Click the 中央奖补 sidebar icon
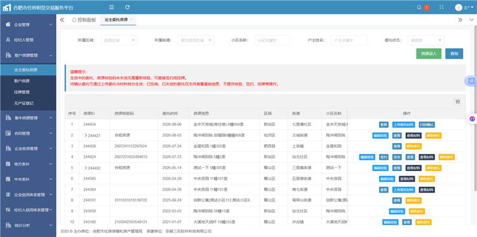This screenshot has height=237, width=477. pyautogui.click(x=8, y=179)
